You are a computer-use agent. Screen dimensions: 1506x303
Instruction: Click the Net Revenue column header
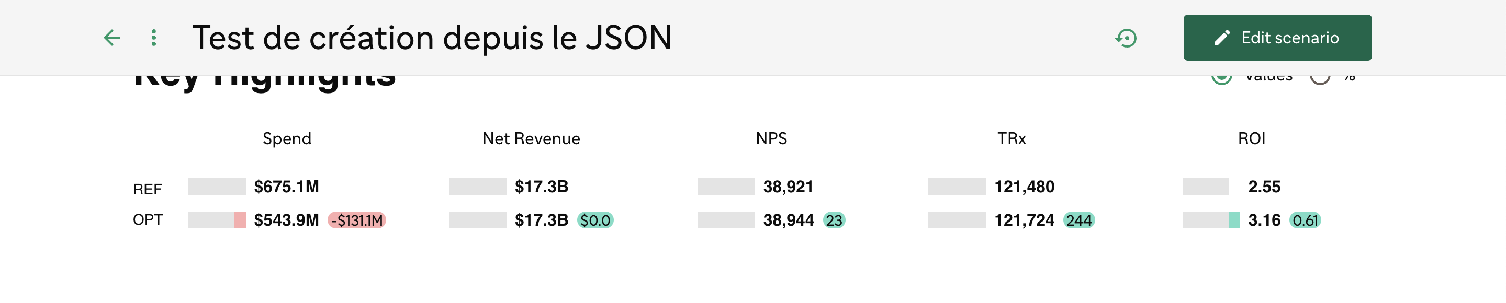[x=531, y=139]
